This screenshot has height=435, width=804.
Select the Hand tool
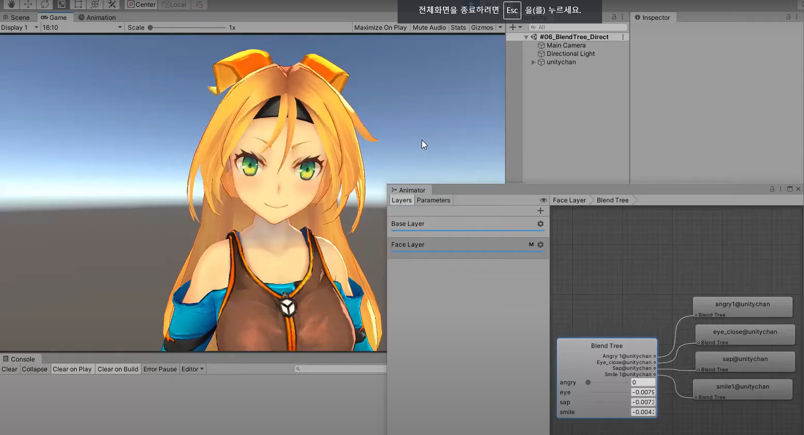tap(11, 4)
